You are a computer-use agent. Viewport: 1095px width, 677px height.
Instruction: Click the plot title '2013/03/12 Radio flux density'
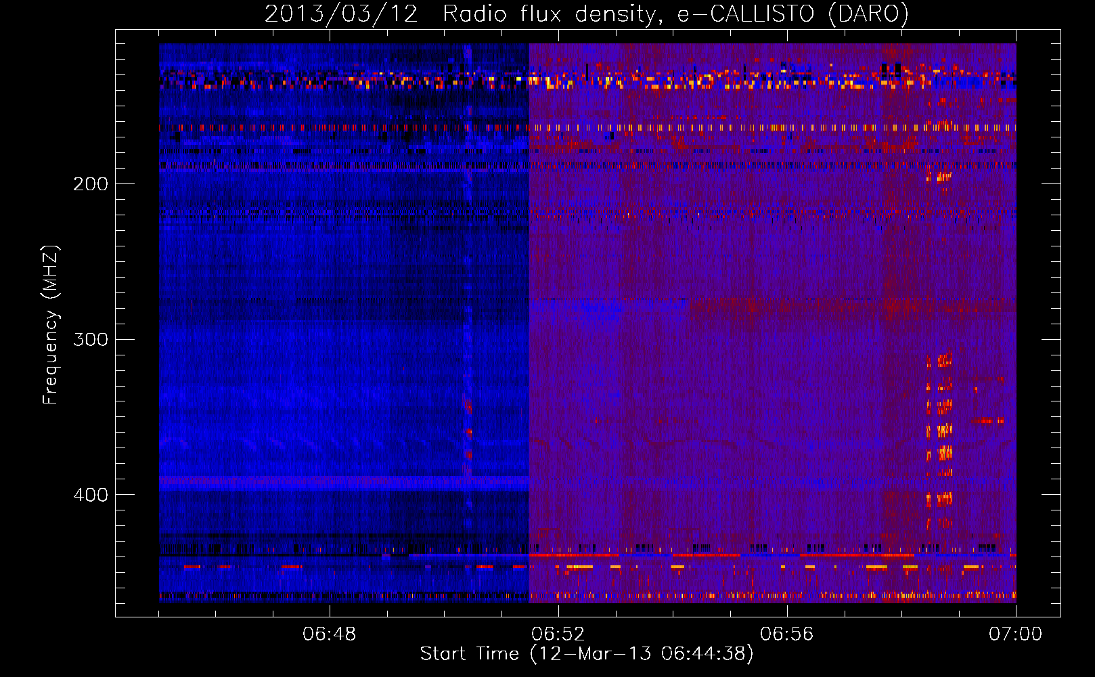click(587, 14)
